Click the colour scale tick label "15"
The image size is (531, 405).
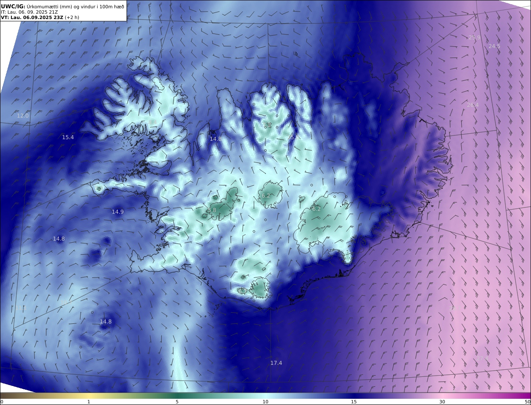[x=354, y=402]
